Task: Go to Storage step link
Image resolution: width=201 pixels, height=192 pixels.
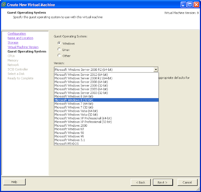Action: tap(13, 43)
